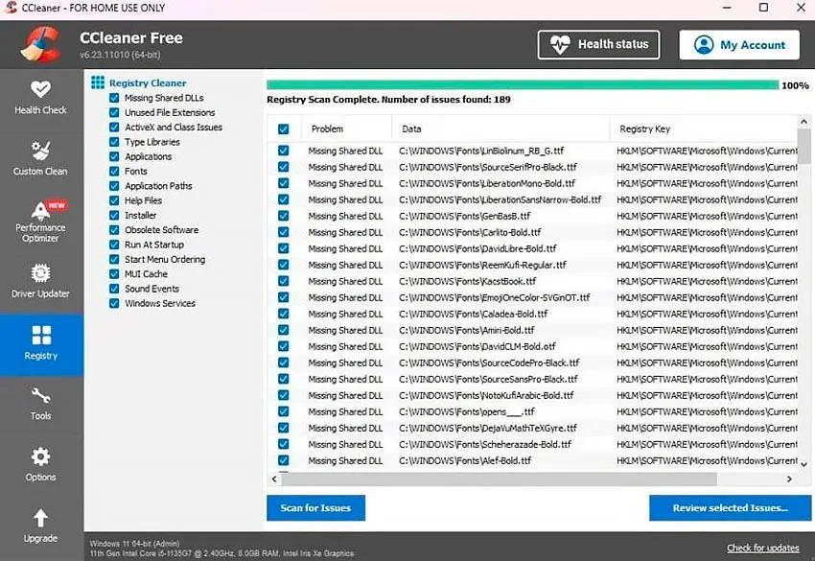Click the horizontal scrollbar thumb
The width and height of the screenshot is (815, 561).
click(x=499, y=479)
